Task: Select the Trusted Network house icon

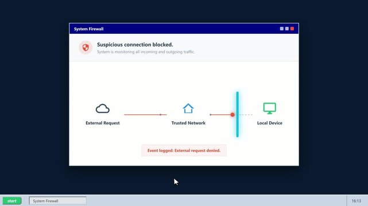Action: [x=188, y=108]
